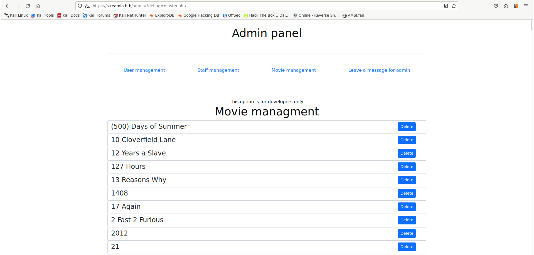The image size is (534, 255).
Task: Inspect the connection security padlock
Action: 87,6
